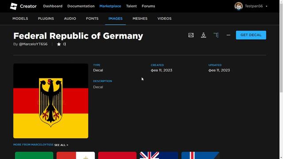Open the green flag thumbnail

pos(34,155)
